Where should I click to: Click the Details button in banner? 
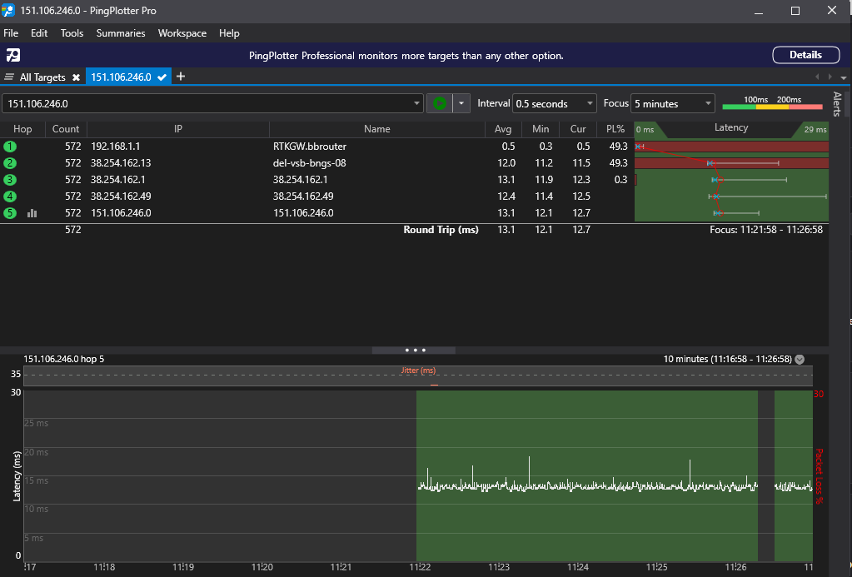(x=805, y=55)
